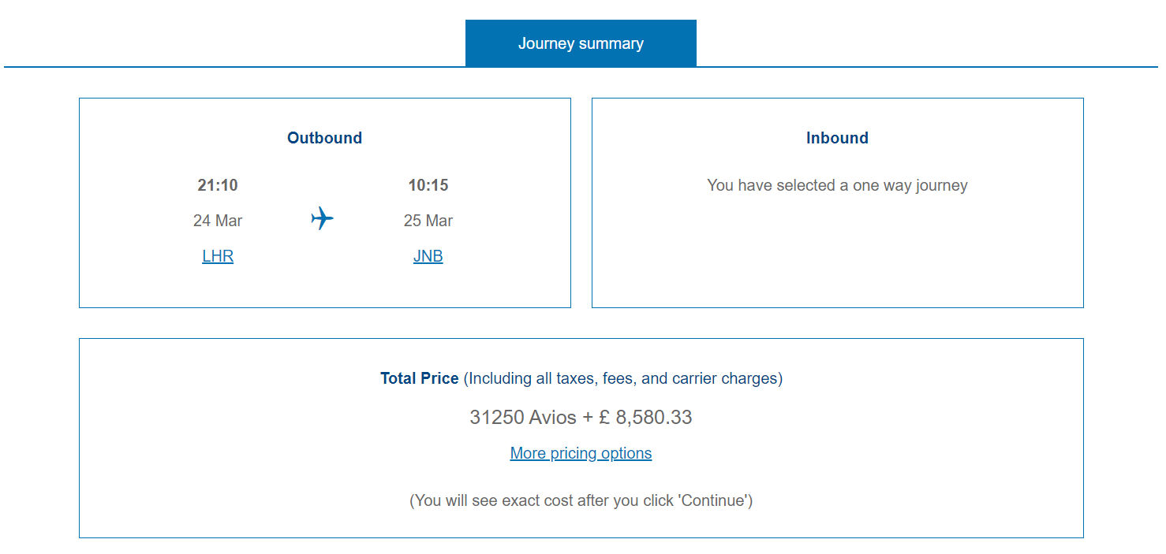Click the 31250 Avios price amount
This screenshot has height=554, width=1166.
[522, 417]
